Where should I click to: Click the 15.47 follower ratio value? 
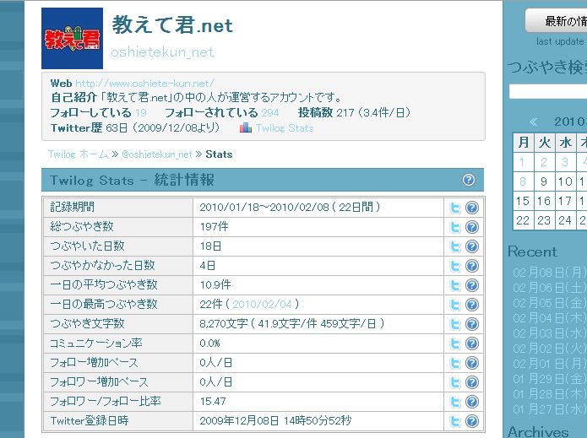(x=213, y=402)
